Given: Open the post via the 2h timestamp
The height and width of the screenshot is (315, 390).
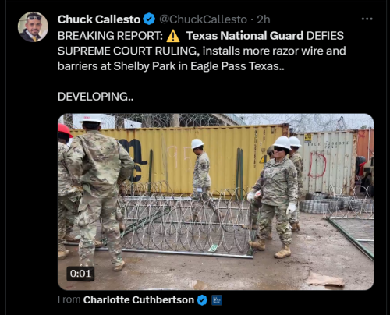Looking at the screenshot, I should (x=264, y=19).
